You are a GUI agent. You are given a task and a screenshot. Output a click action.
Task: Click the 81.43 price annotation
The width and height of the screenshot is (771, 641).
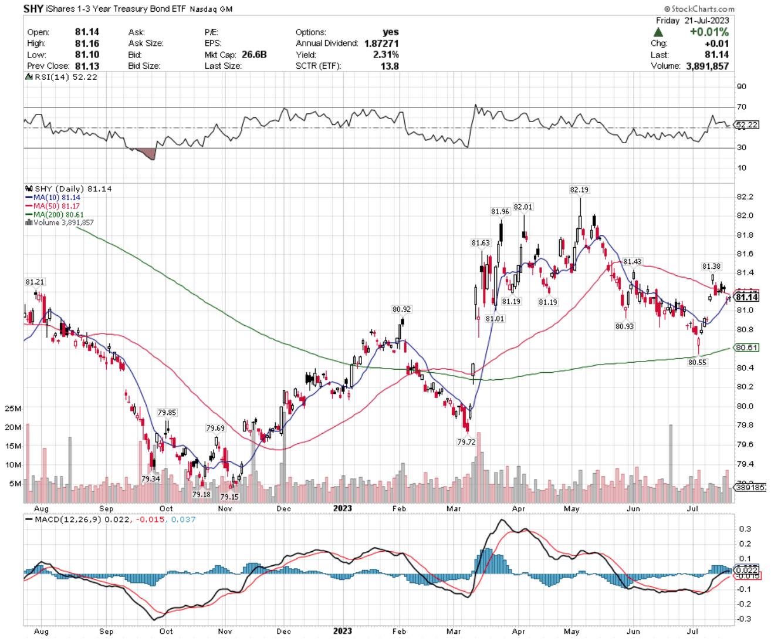tap(632, 262)
